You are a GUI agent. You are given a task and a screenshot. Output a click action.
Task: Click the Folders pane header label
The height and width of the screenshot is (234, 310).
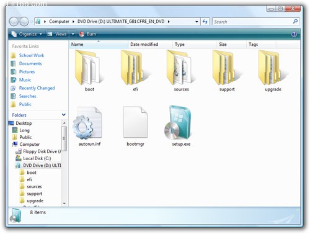click(x=19, y=115)
